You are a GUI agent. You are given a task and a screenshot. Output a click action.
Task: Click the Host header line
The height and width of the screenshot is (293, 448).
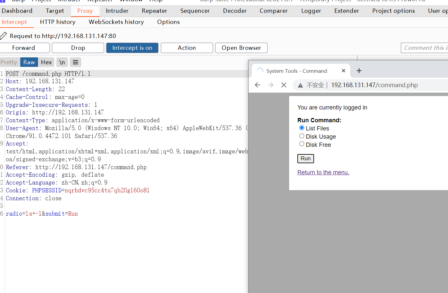40,81
